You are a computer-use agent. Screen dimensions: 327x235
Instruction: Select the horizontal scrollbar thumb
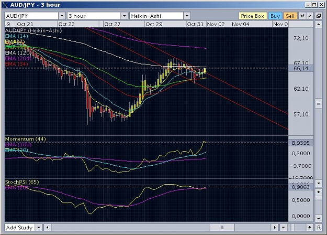[x=222, y=227]
